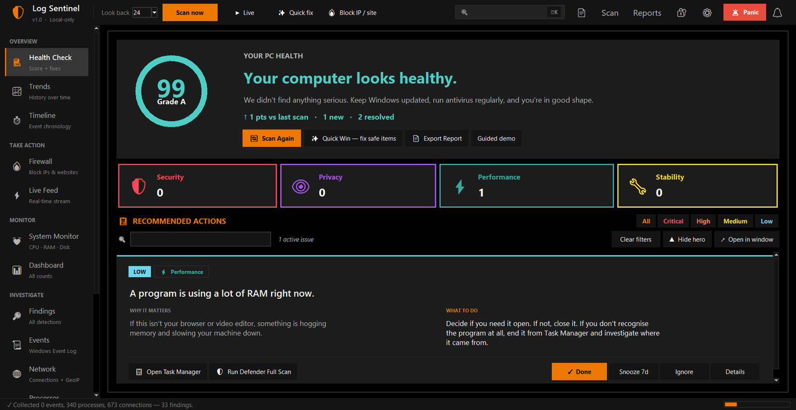Click the sidebar scrollbar down arrow

(x=97, y=396)
